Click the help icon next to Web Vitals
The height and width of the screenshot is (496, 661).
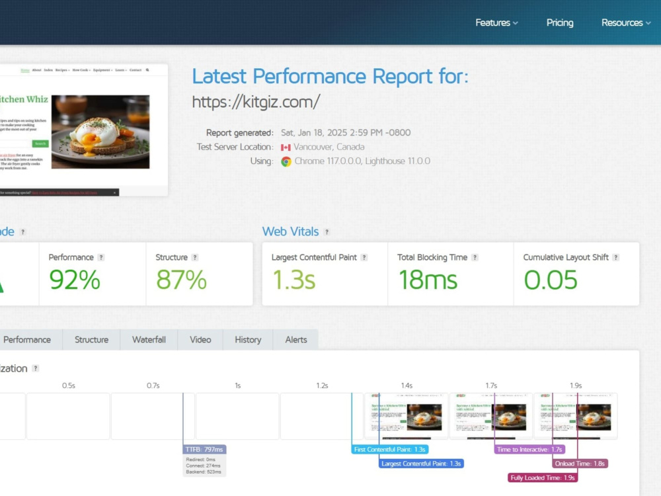327,232
